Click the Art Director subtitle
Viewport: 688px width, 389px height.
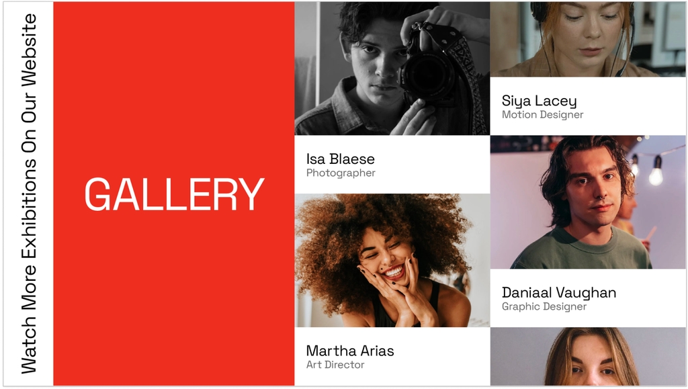[335, 365]
